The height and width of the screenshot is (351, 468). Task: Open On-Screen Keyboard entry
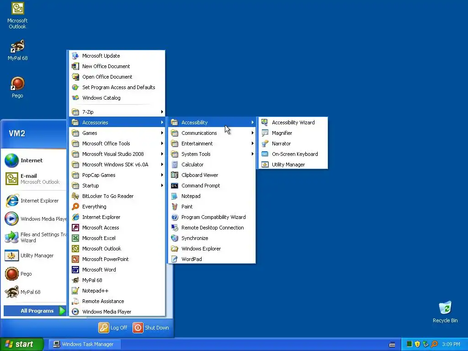pyautogui.click(x=293, y=154)
